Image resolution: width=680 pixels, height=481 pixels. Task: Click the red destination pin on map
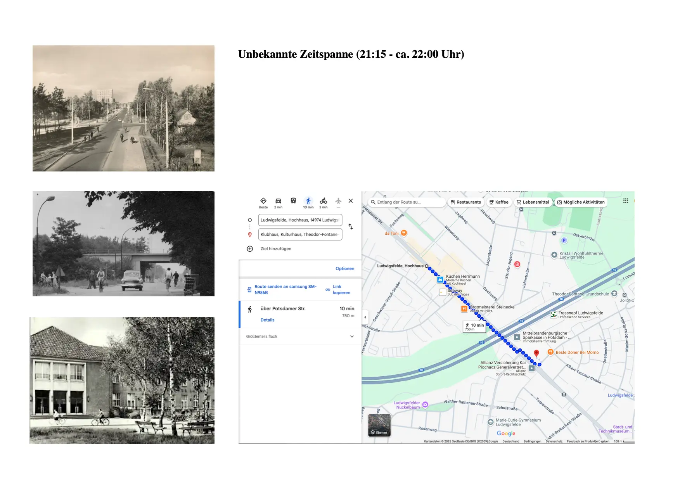(x=536, y=353)
